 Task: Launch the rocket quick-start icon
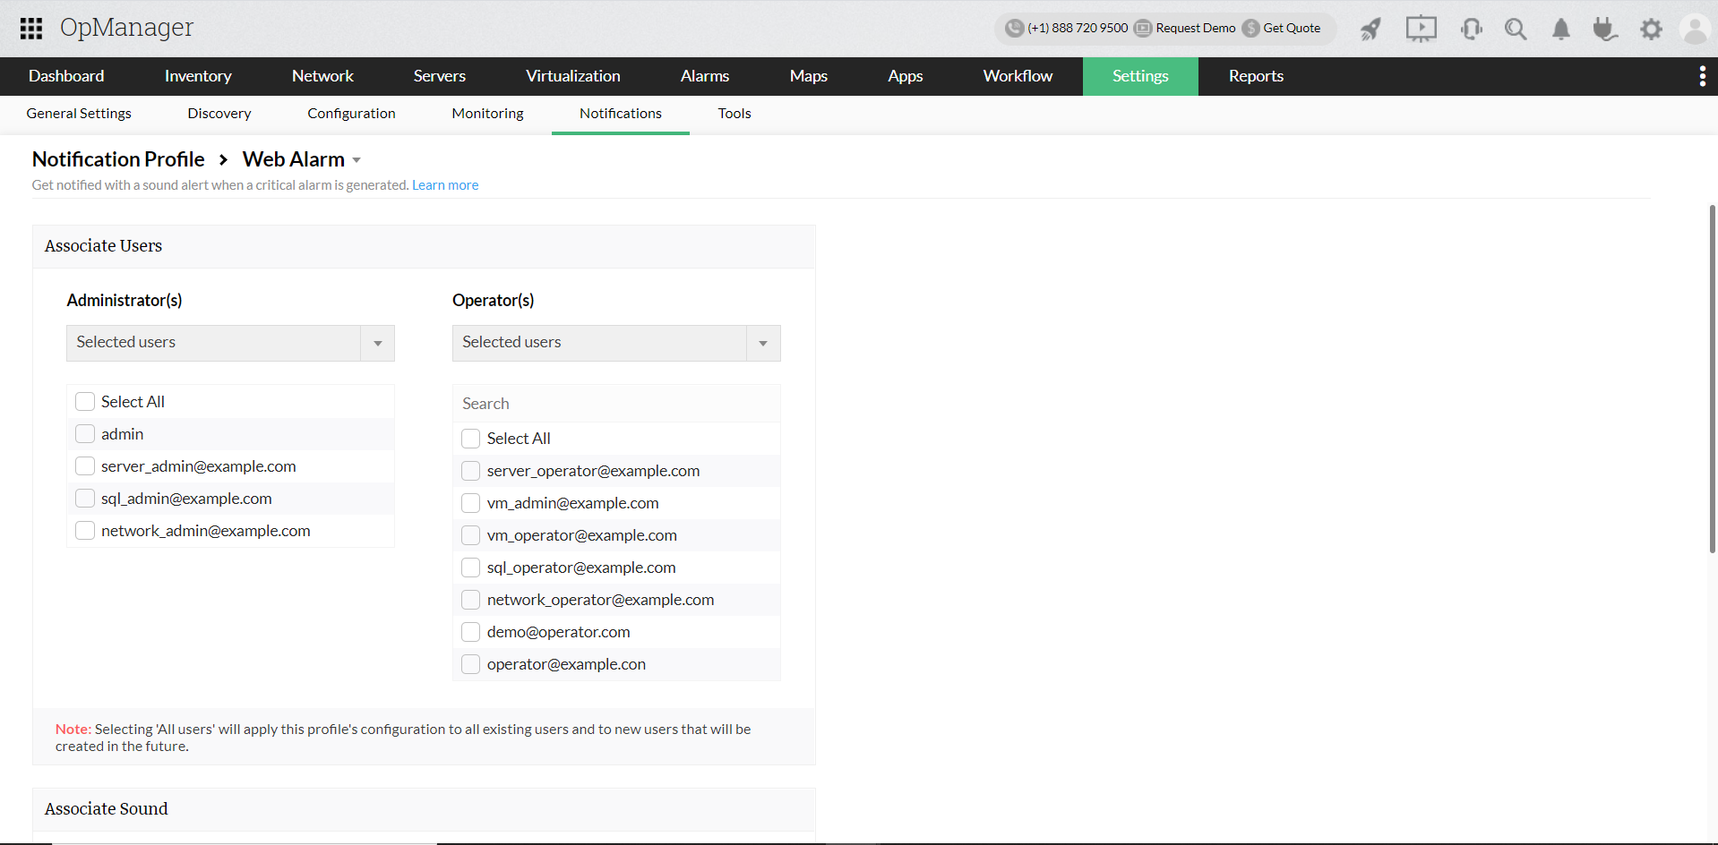(1370, 29)
